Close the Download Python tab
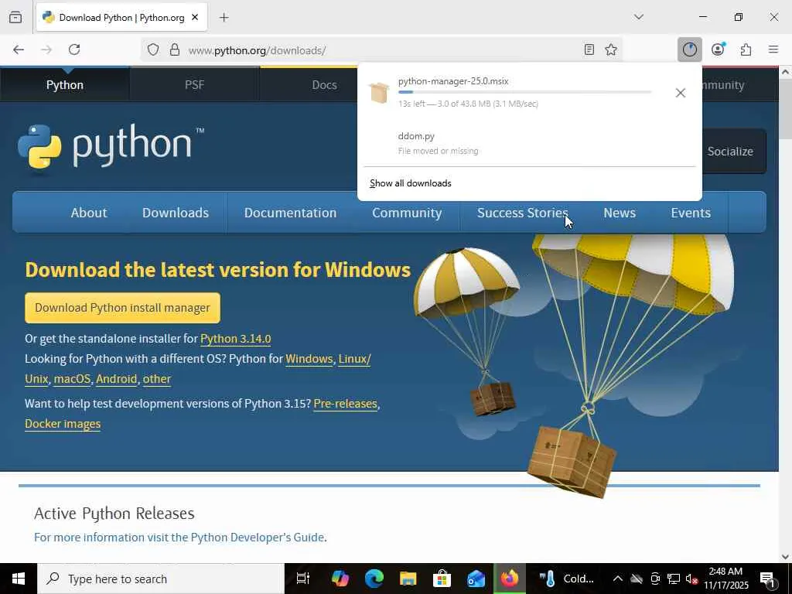Viewport: 792px width, 594px height. pyautogui.click(x=195, y=17)
